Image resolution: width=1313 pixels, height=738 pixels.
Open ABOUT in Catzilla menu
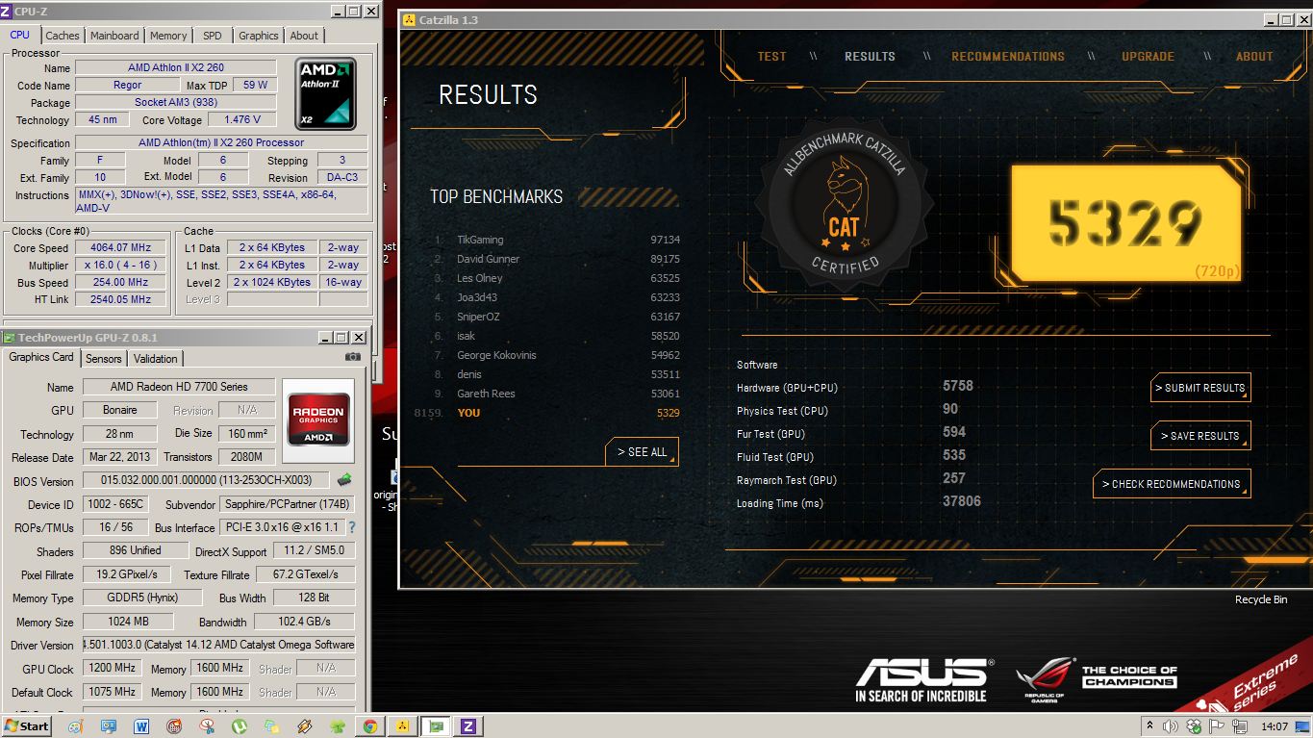point(1254,56)
